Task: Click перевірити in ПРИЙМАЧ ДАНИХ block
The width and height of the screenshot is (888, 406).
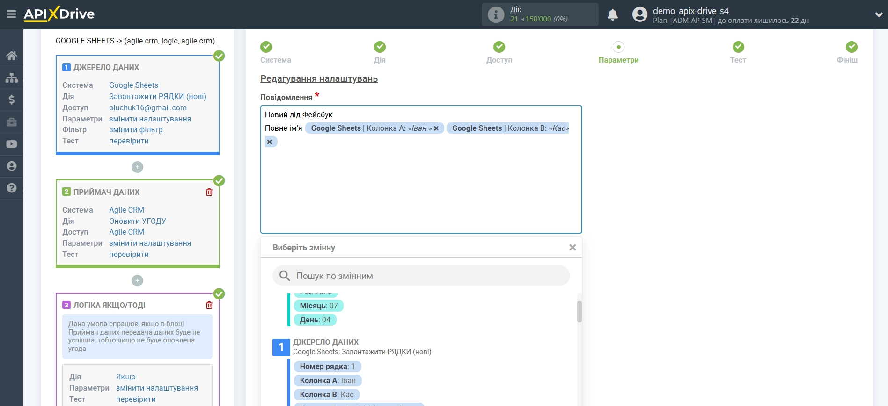Action: coord(129,254)
